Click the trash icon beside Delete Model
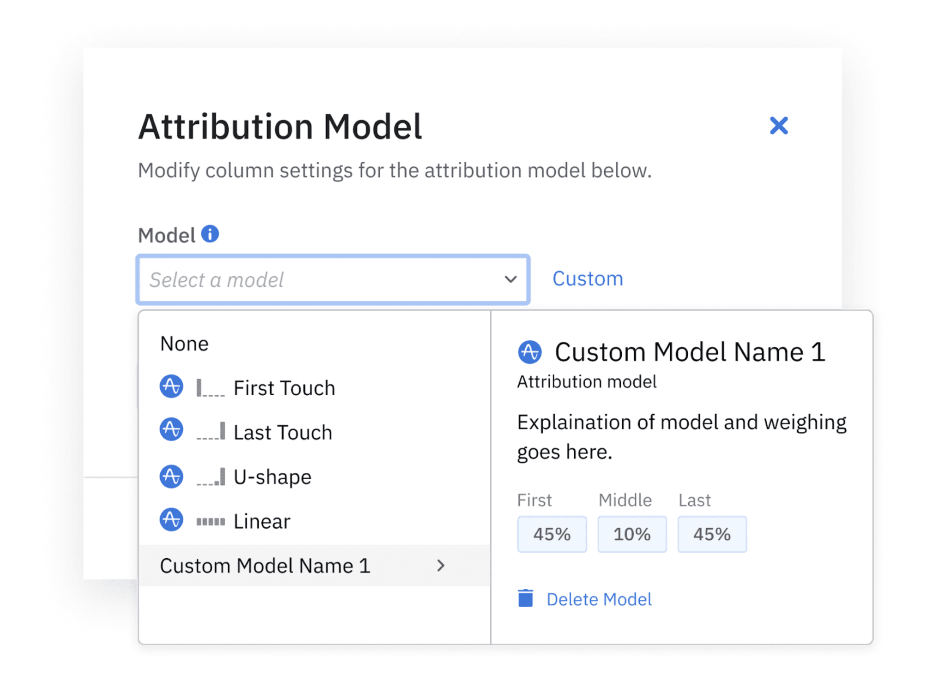 pyautogui.click(x=526, y=598)
